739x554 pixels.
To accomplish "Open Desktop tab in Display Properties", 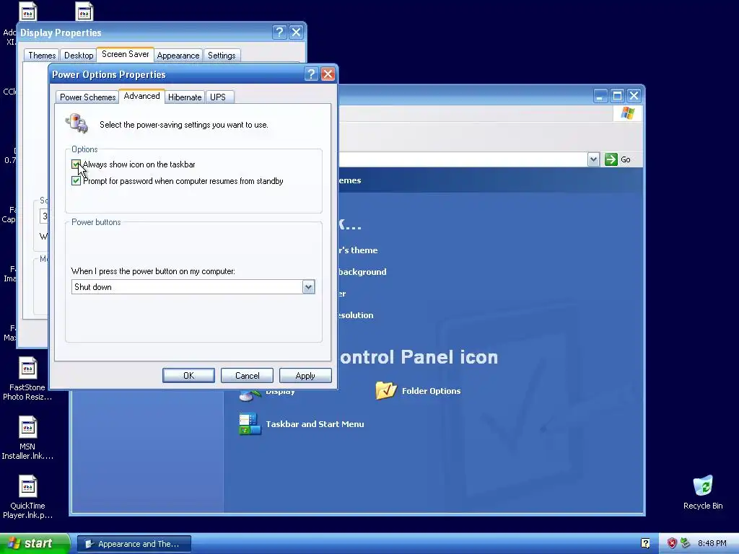I will click(79, 56).
